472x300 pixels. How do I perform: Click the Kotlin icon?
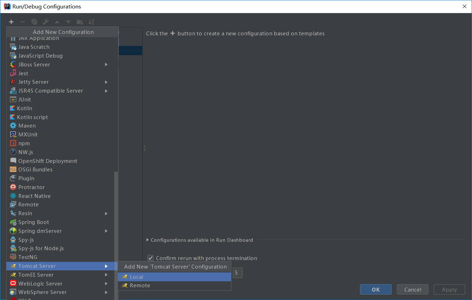(12, 108)
